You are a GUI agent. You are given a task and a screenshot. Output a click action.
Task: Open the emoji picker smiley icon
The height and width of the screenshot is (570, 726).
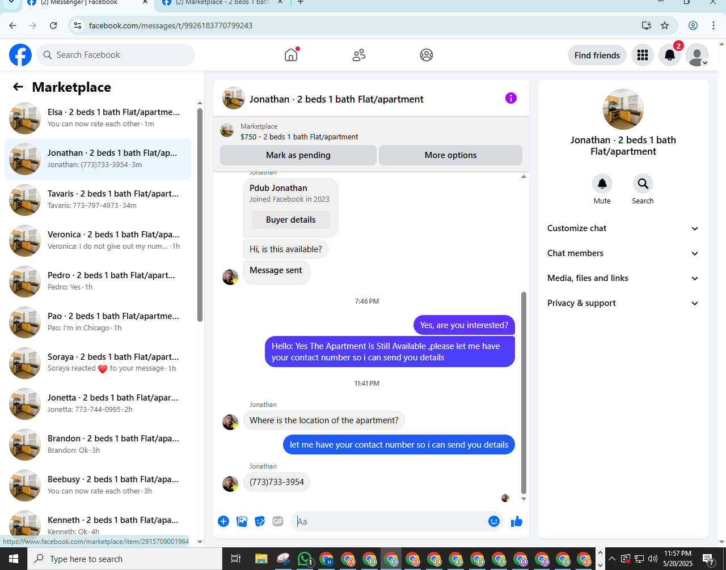click(x=494, y=521)
